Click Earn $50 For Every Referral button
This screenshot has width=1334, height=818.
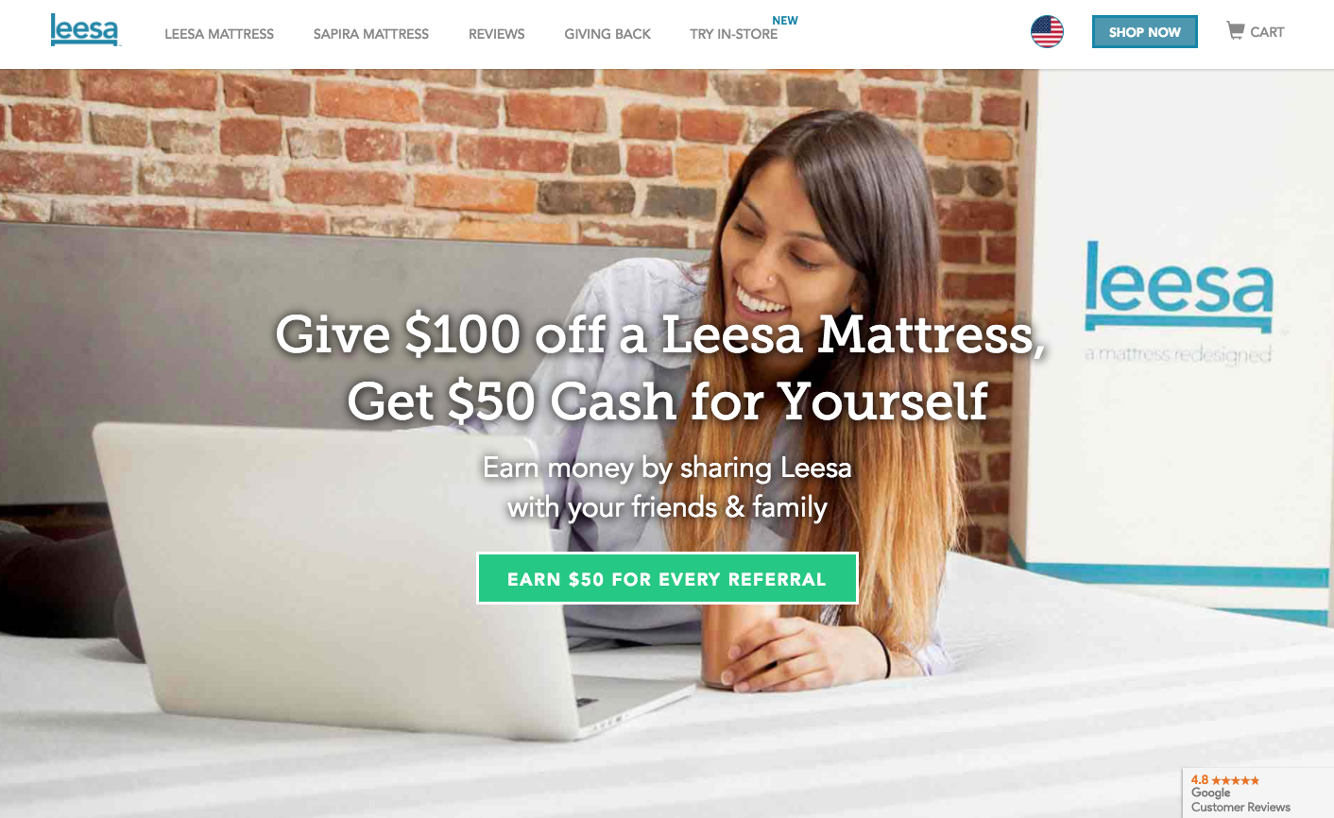point(667,578)
